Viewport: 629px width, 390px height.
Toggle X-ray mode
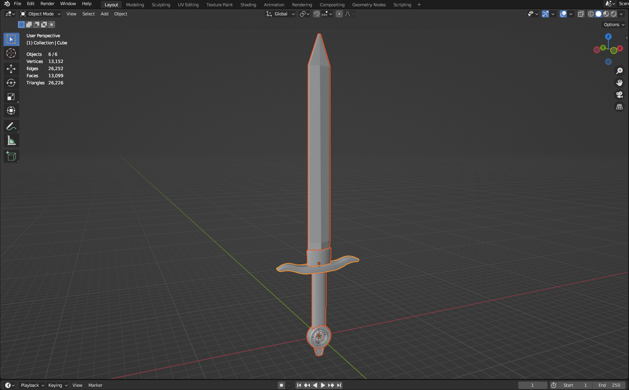[x=581, y=14]
